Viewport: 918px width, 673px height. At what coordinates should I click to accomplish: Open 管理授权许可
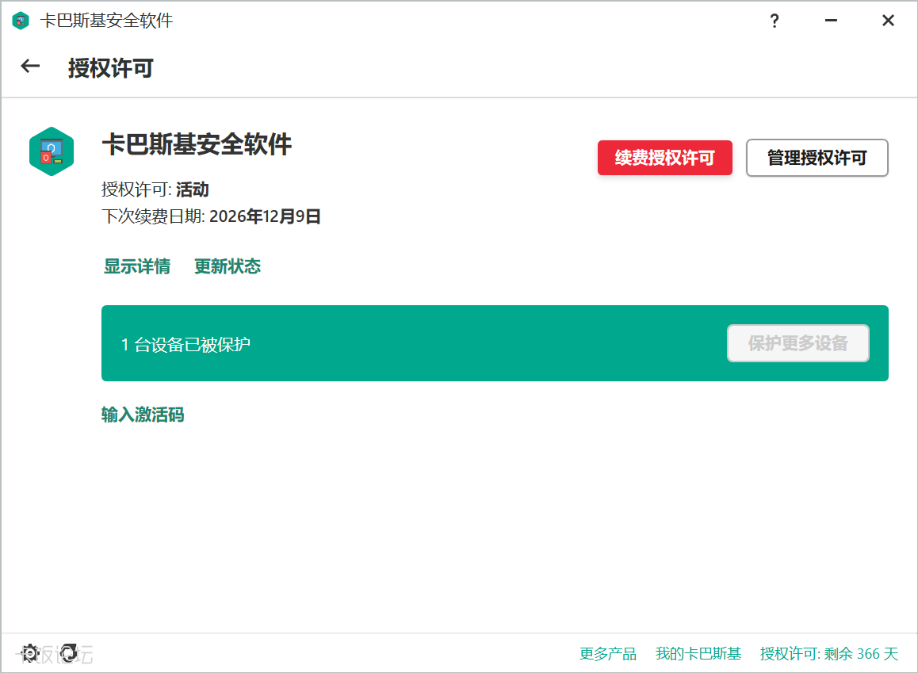tap(817, 158)
